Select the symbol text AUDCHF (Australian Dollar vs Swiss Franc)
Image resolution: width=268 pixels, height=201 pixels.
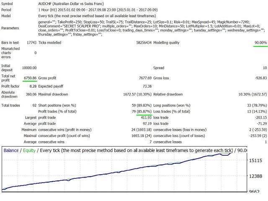(x=71, y=4)
